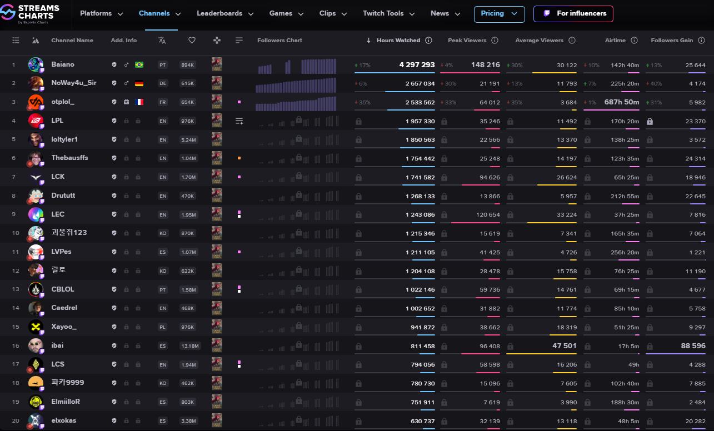Open the Thebausffs channel link

(x=69, y=158)
